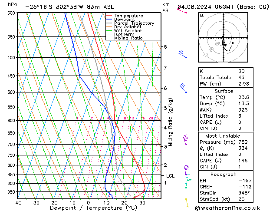Image resolution: width=273 pixels, height=211 pixels.
Task: Click the weatheronline.co.uk copyright text
Action: pyautogui.click(x=227, y=208)
